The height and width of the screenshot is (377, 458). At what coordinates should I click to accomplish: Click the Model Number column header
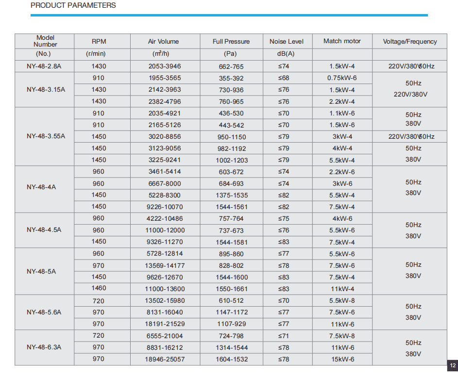tap(45, 41)
